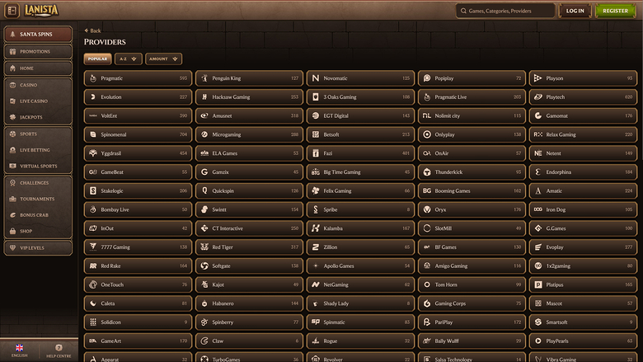Select the Popular filter
Image resolution: width=643 pixels, height=362 pixels.
[97, 59]
